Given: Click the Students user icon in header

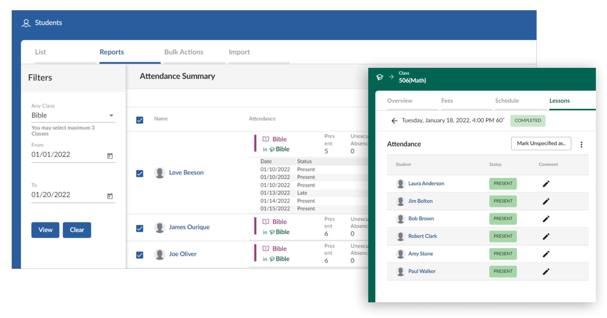Looking at the screenshot, I should pyautogui.click(x=26, y=23).
